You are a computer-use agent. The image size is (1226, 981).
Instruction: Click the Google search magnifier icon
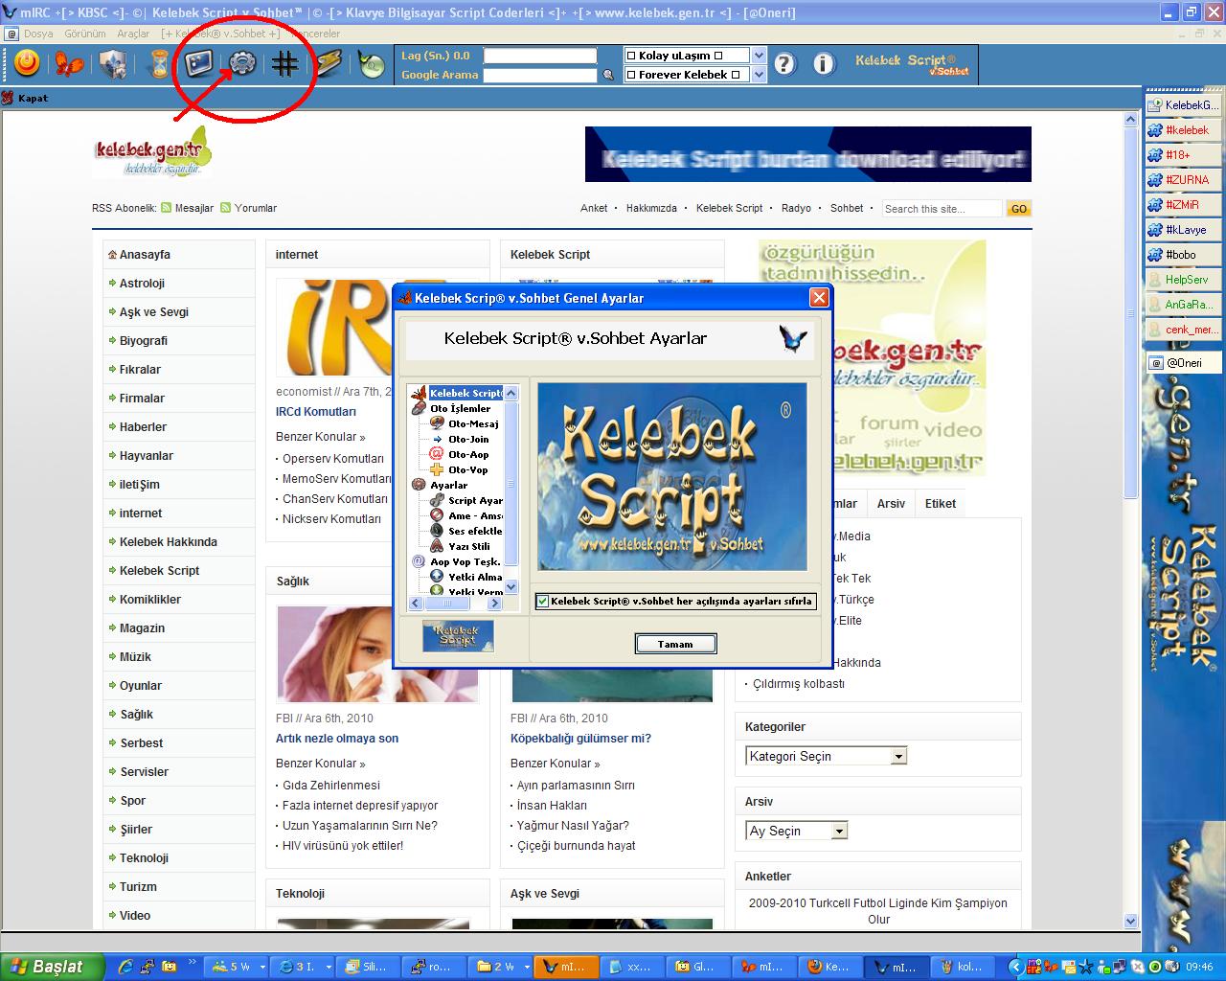tap(607, 75)
